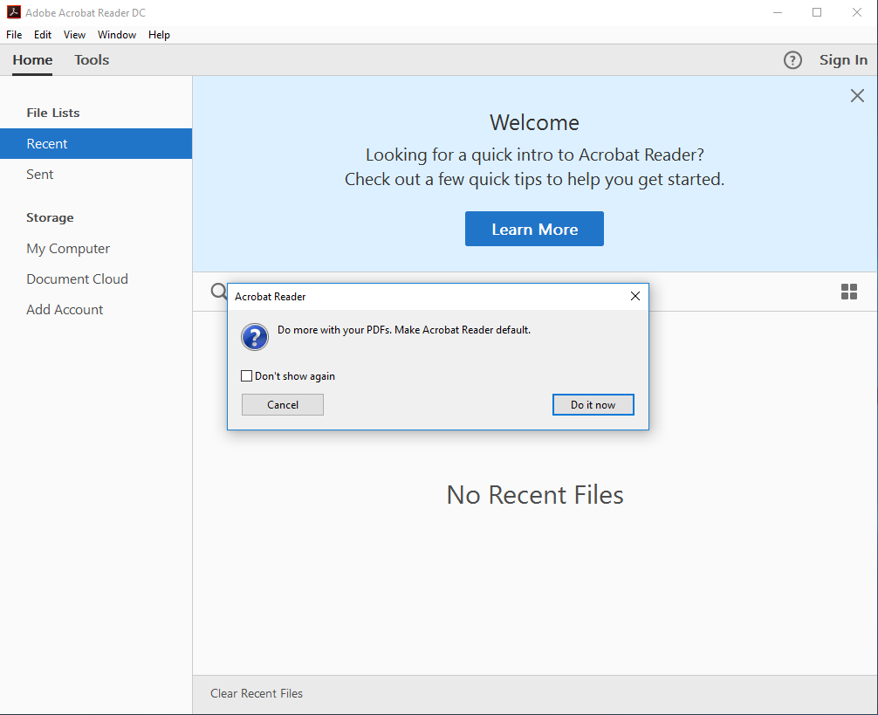Click the search magnifier icon
This screenshot has width=878, height=715.
pyautogui.click(x=218, y=292)
